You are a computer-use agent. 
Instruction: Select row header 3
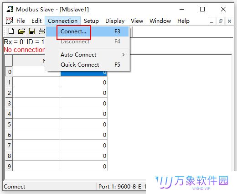click(x=9, y=103)
